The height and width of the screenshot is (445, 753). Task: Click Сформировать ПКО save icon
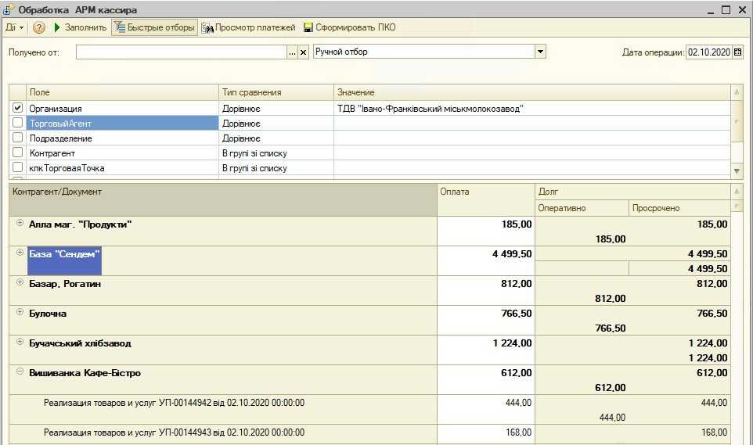[x=308, y=28]
